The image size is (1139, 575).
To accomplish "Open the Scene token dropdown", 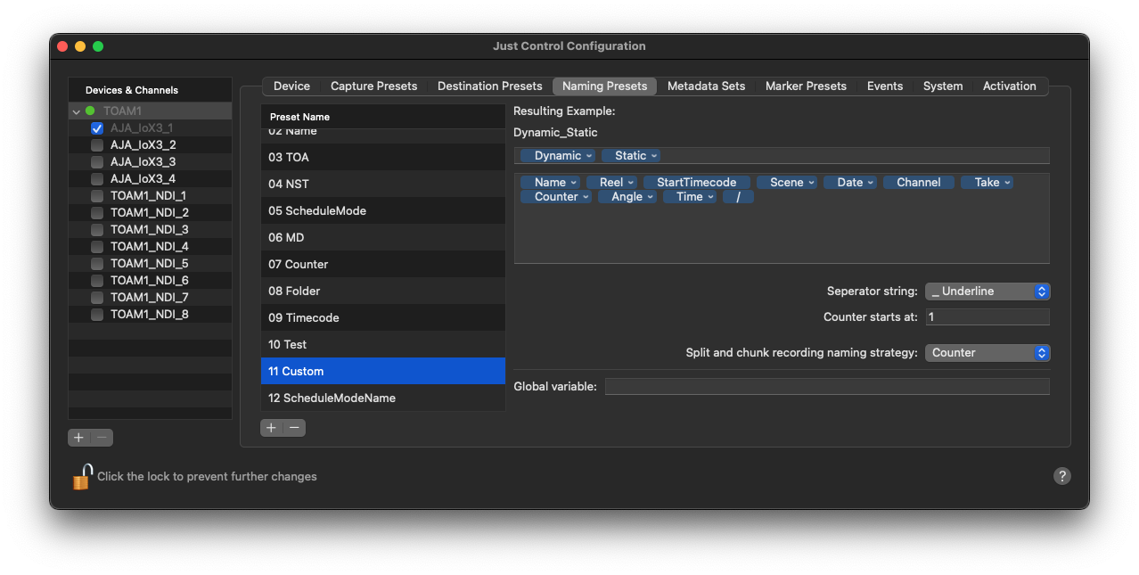I will tap(787, 182).
